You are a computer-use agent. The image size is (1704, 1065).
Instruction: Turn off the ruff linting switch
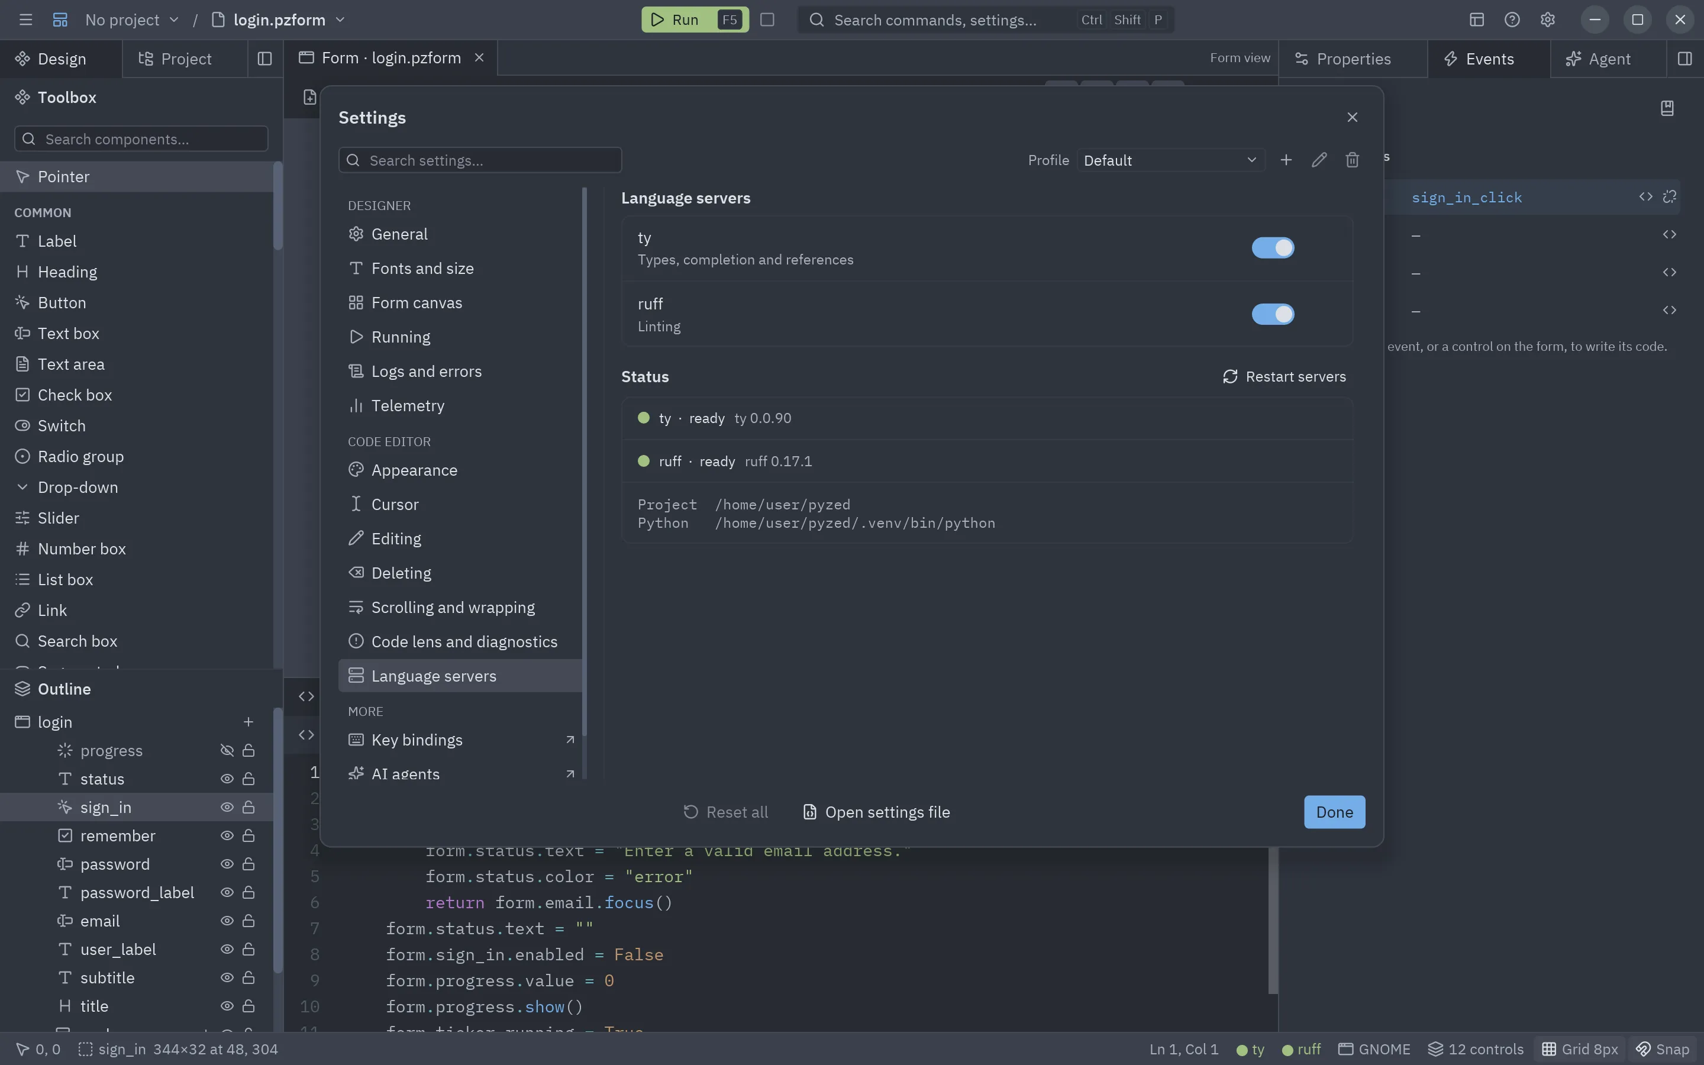[x=1272, y=314]
